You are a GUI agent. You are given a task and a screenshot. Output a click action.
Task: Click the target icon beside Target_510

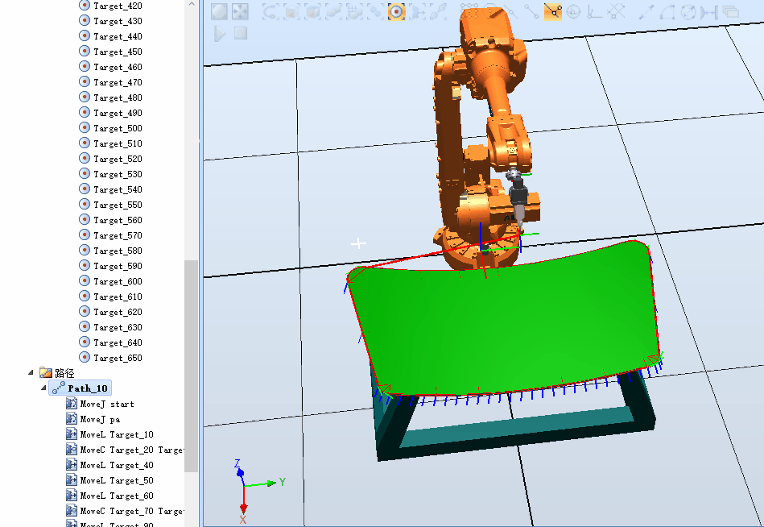(85, 143)
